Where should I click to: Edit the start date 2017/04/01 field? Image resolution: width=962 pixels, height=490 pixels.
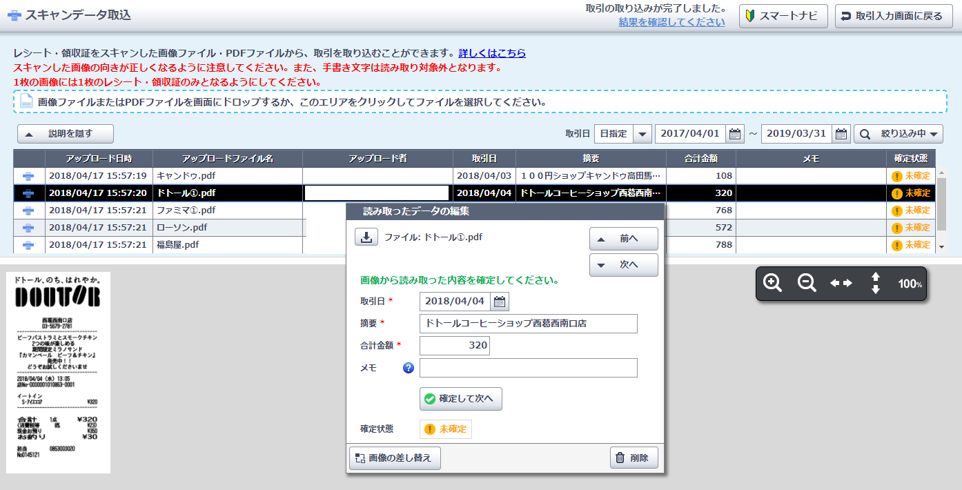click(x=691, y=134)
